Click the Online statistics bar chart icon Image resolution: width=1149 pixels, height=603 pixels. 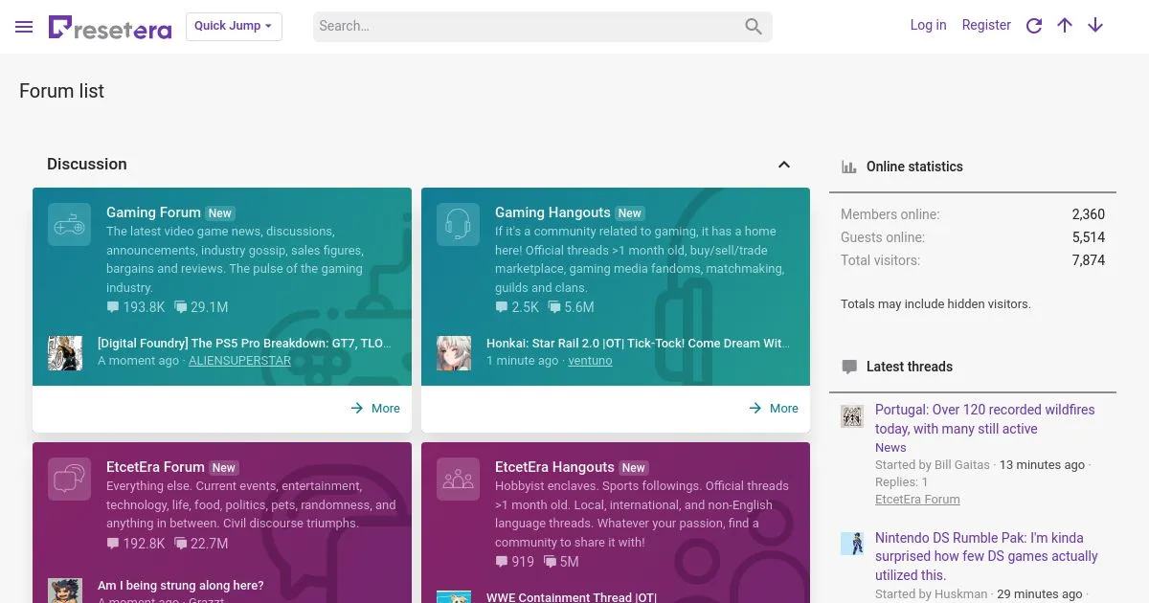(849, 167)
